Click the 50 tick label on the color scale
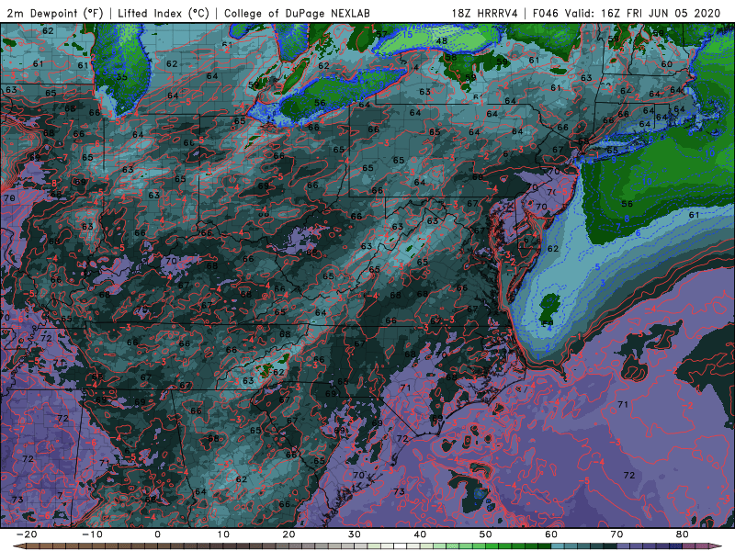735x551 pixels. point(486,534)
